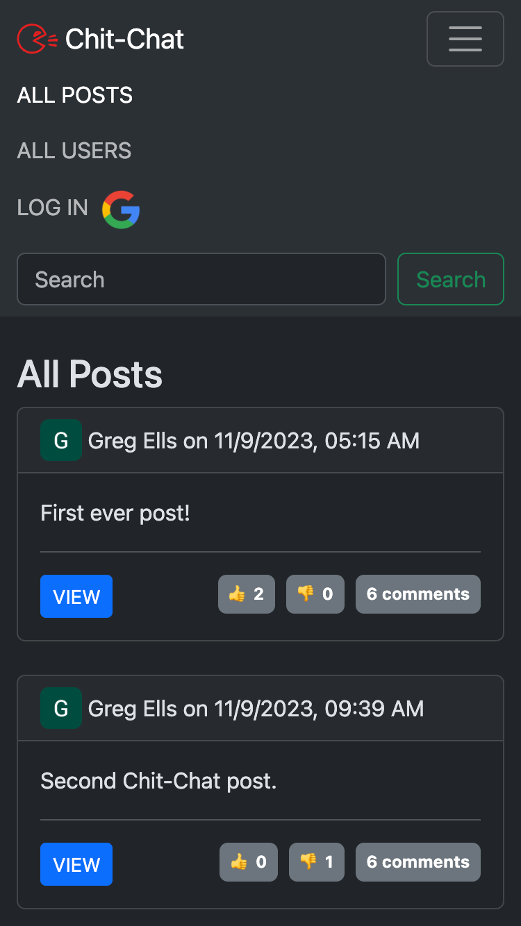Open the ALL POSTS nav item

click(75, 95)
